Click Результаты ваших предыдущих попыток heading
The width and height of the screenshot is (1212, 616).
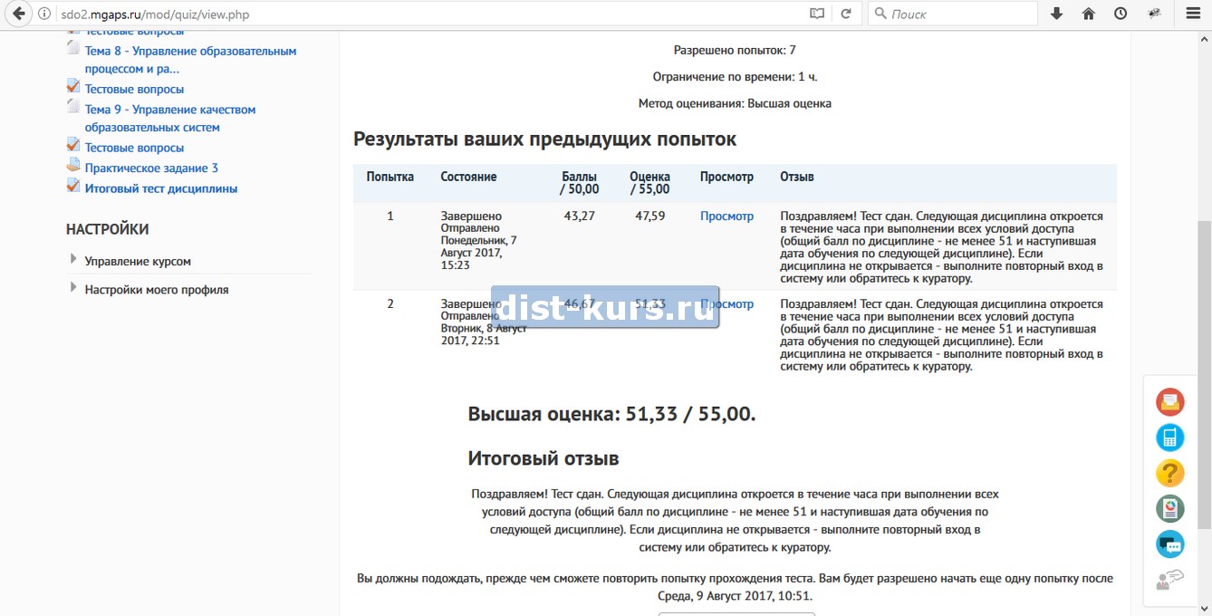point(544,139)
